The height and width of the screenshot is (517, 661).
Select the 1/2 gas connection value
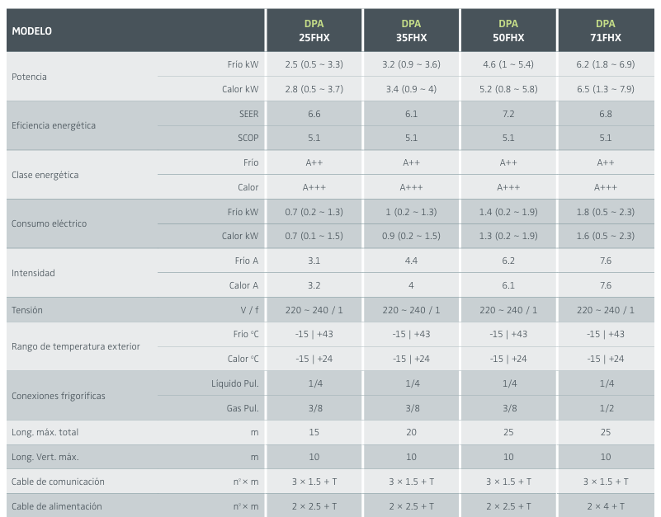[606, 408]
